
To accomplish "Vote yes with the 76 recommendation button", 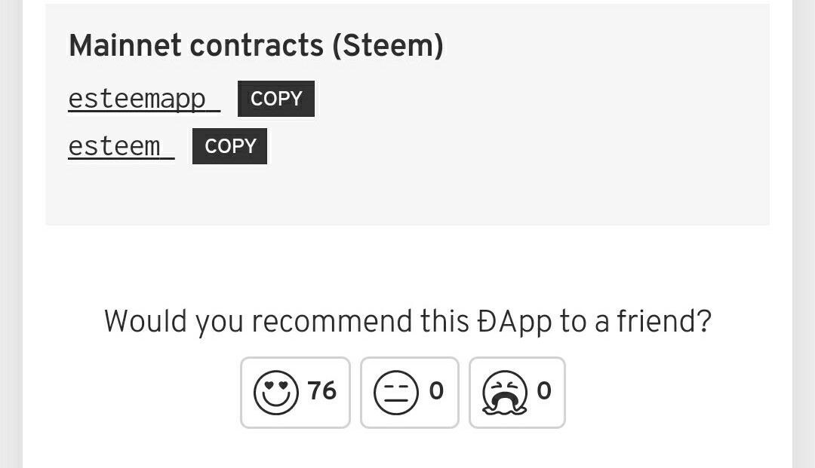I will pos(295,393).
